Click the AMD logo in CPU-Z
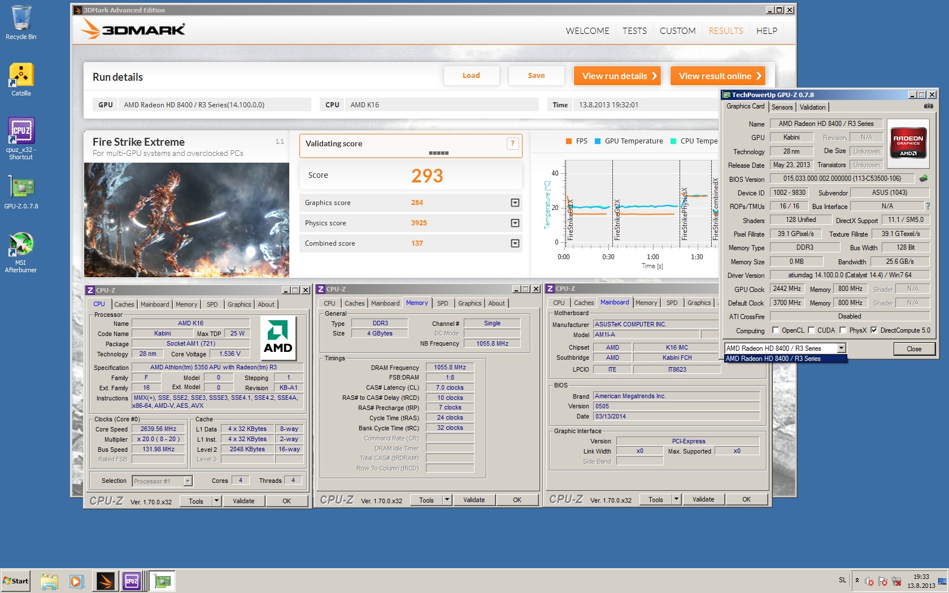Image resolution: width=949 pixels, height=593 pixels. (x=278, y=338)
